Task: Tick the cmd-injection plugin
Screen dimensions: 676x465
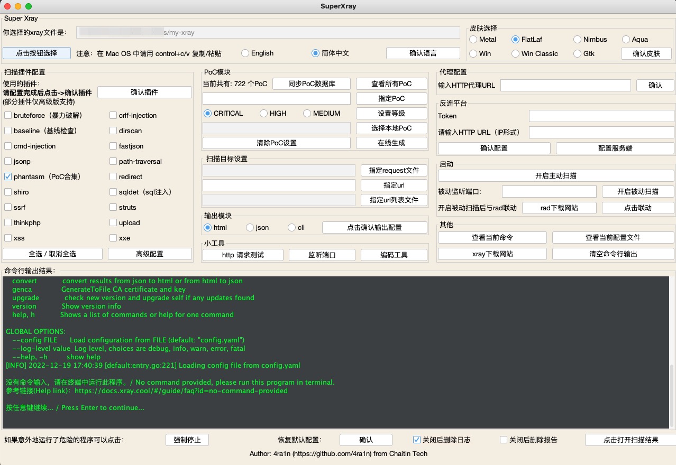Action: point(8,146)
